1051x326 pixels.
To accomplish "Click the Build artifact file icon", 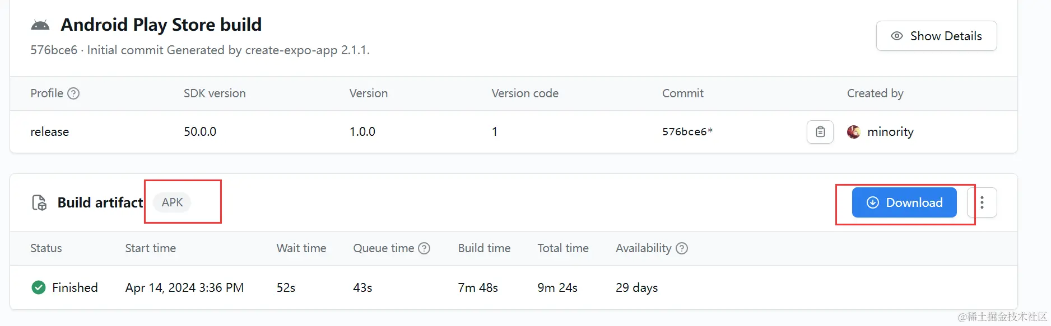I will click(x=39, y=202).
